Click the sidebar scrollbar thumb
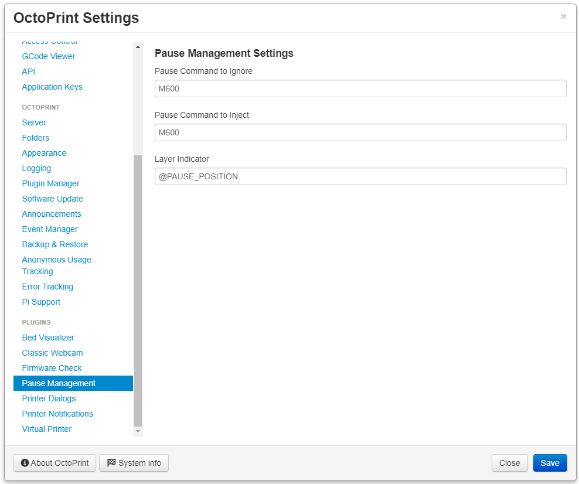 pyautogui.click(x=138, y=291)
